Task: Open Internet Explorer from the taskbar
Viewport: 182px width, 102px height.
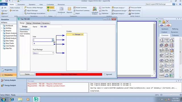Action: [12, 99]
